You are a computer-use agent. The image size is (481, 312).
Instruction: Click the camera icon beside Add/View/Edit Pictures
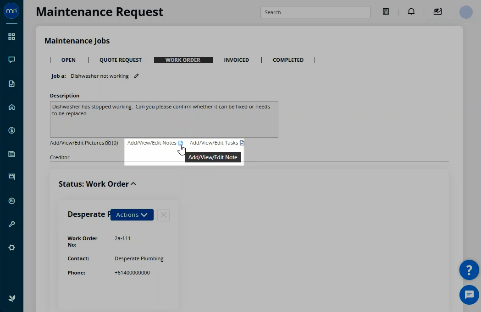tap(108, 143)
